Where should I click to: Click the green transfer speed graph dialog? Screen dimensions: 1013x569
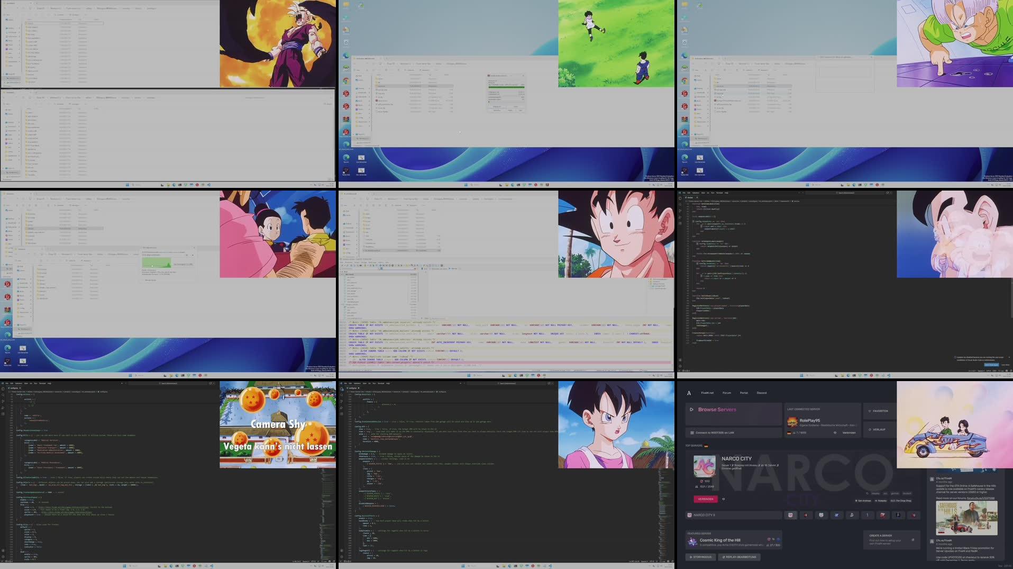coord(157,263)
